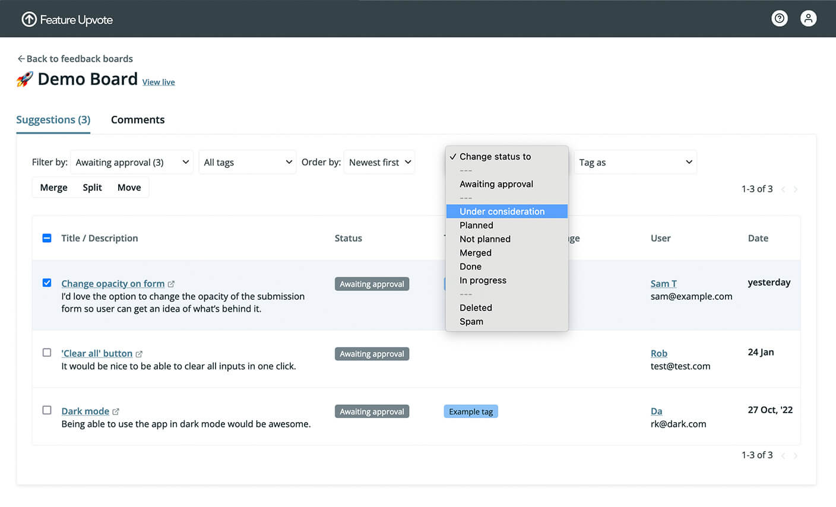Click the Title / Description column header
The image size is (836, 507).
coord(99,238)
